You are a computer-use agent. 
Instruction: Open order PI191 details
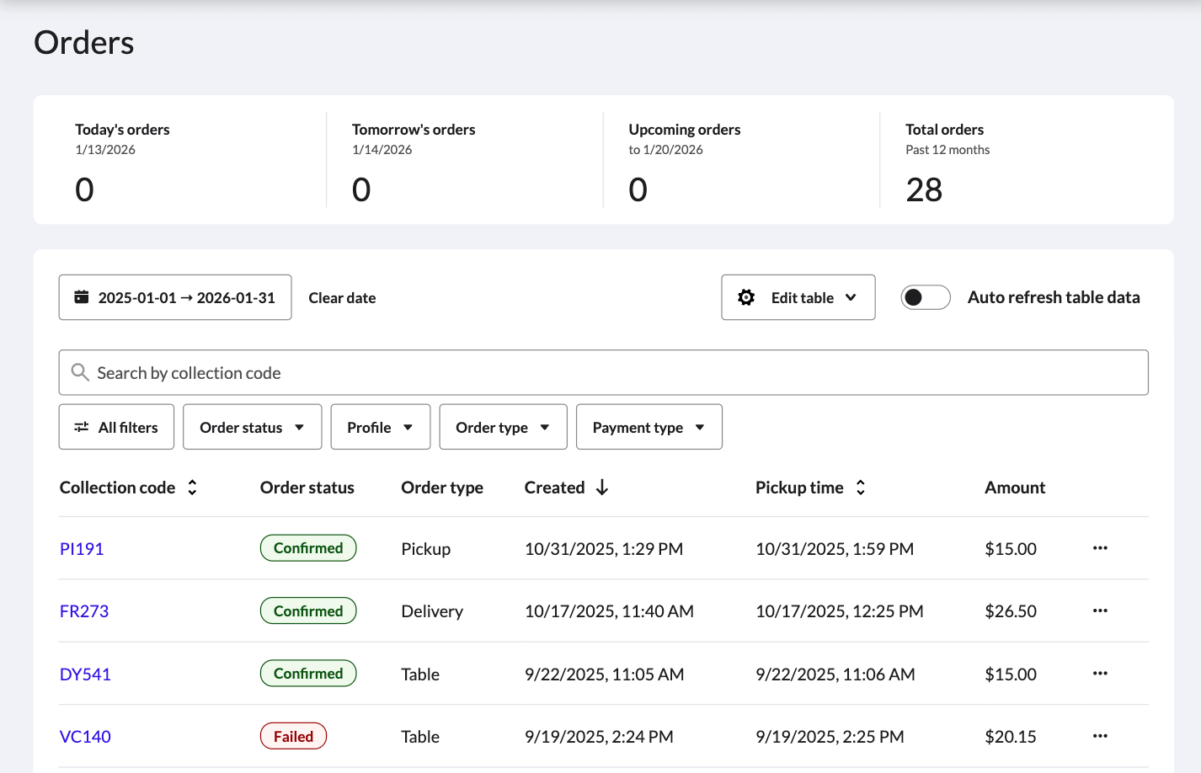82,548
